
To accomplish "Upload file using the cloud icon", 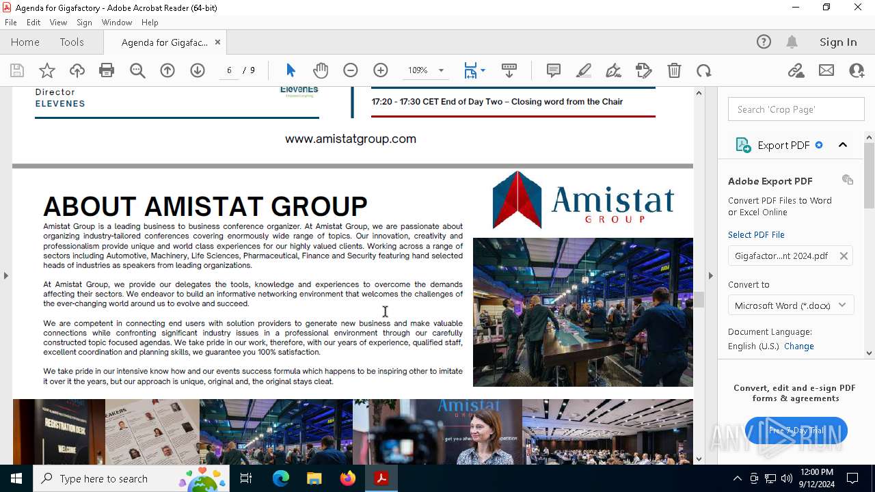I will click(x=77, y=70).
